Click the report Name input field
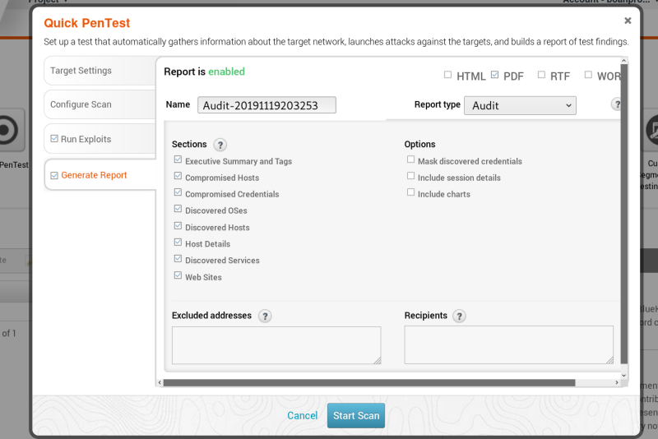The width and height of the screenshot is (658, 439). click(266, 105)
